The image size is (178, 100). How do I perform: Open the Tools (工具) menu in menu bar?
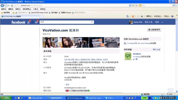click(36, 9)
